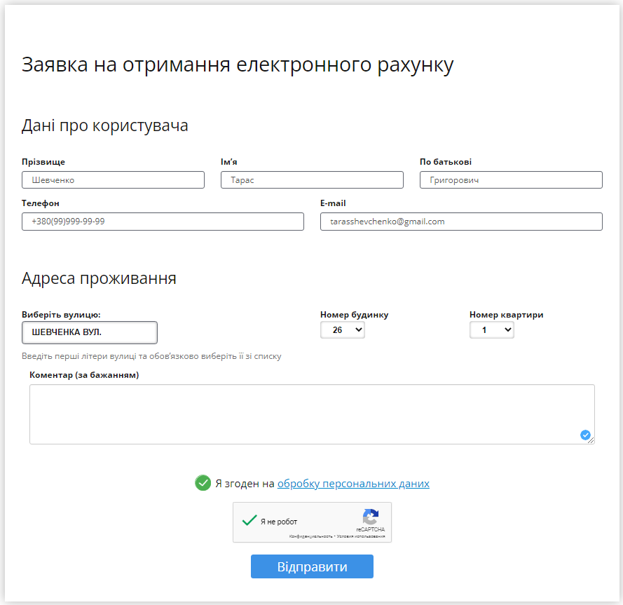Open the "обробку персональних даних" link
The image size is (623, 605).
354,483
